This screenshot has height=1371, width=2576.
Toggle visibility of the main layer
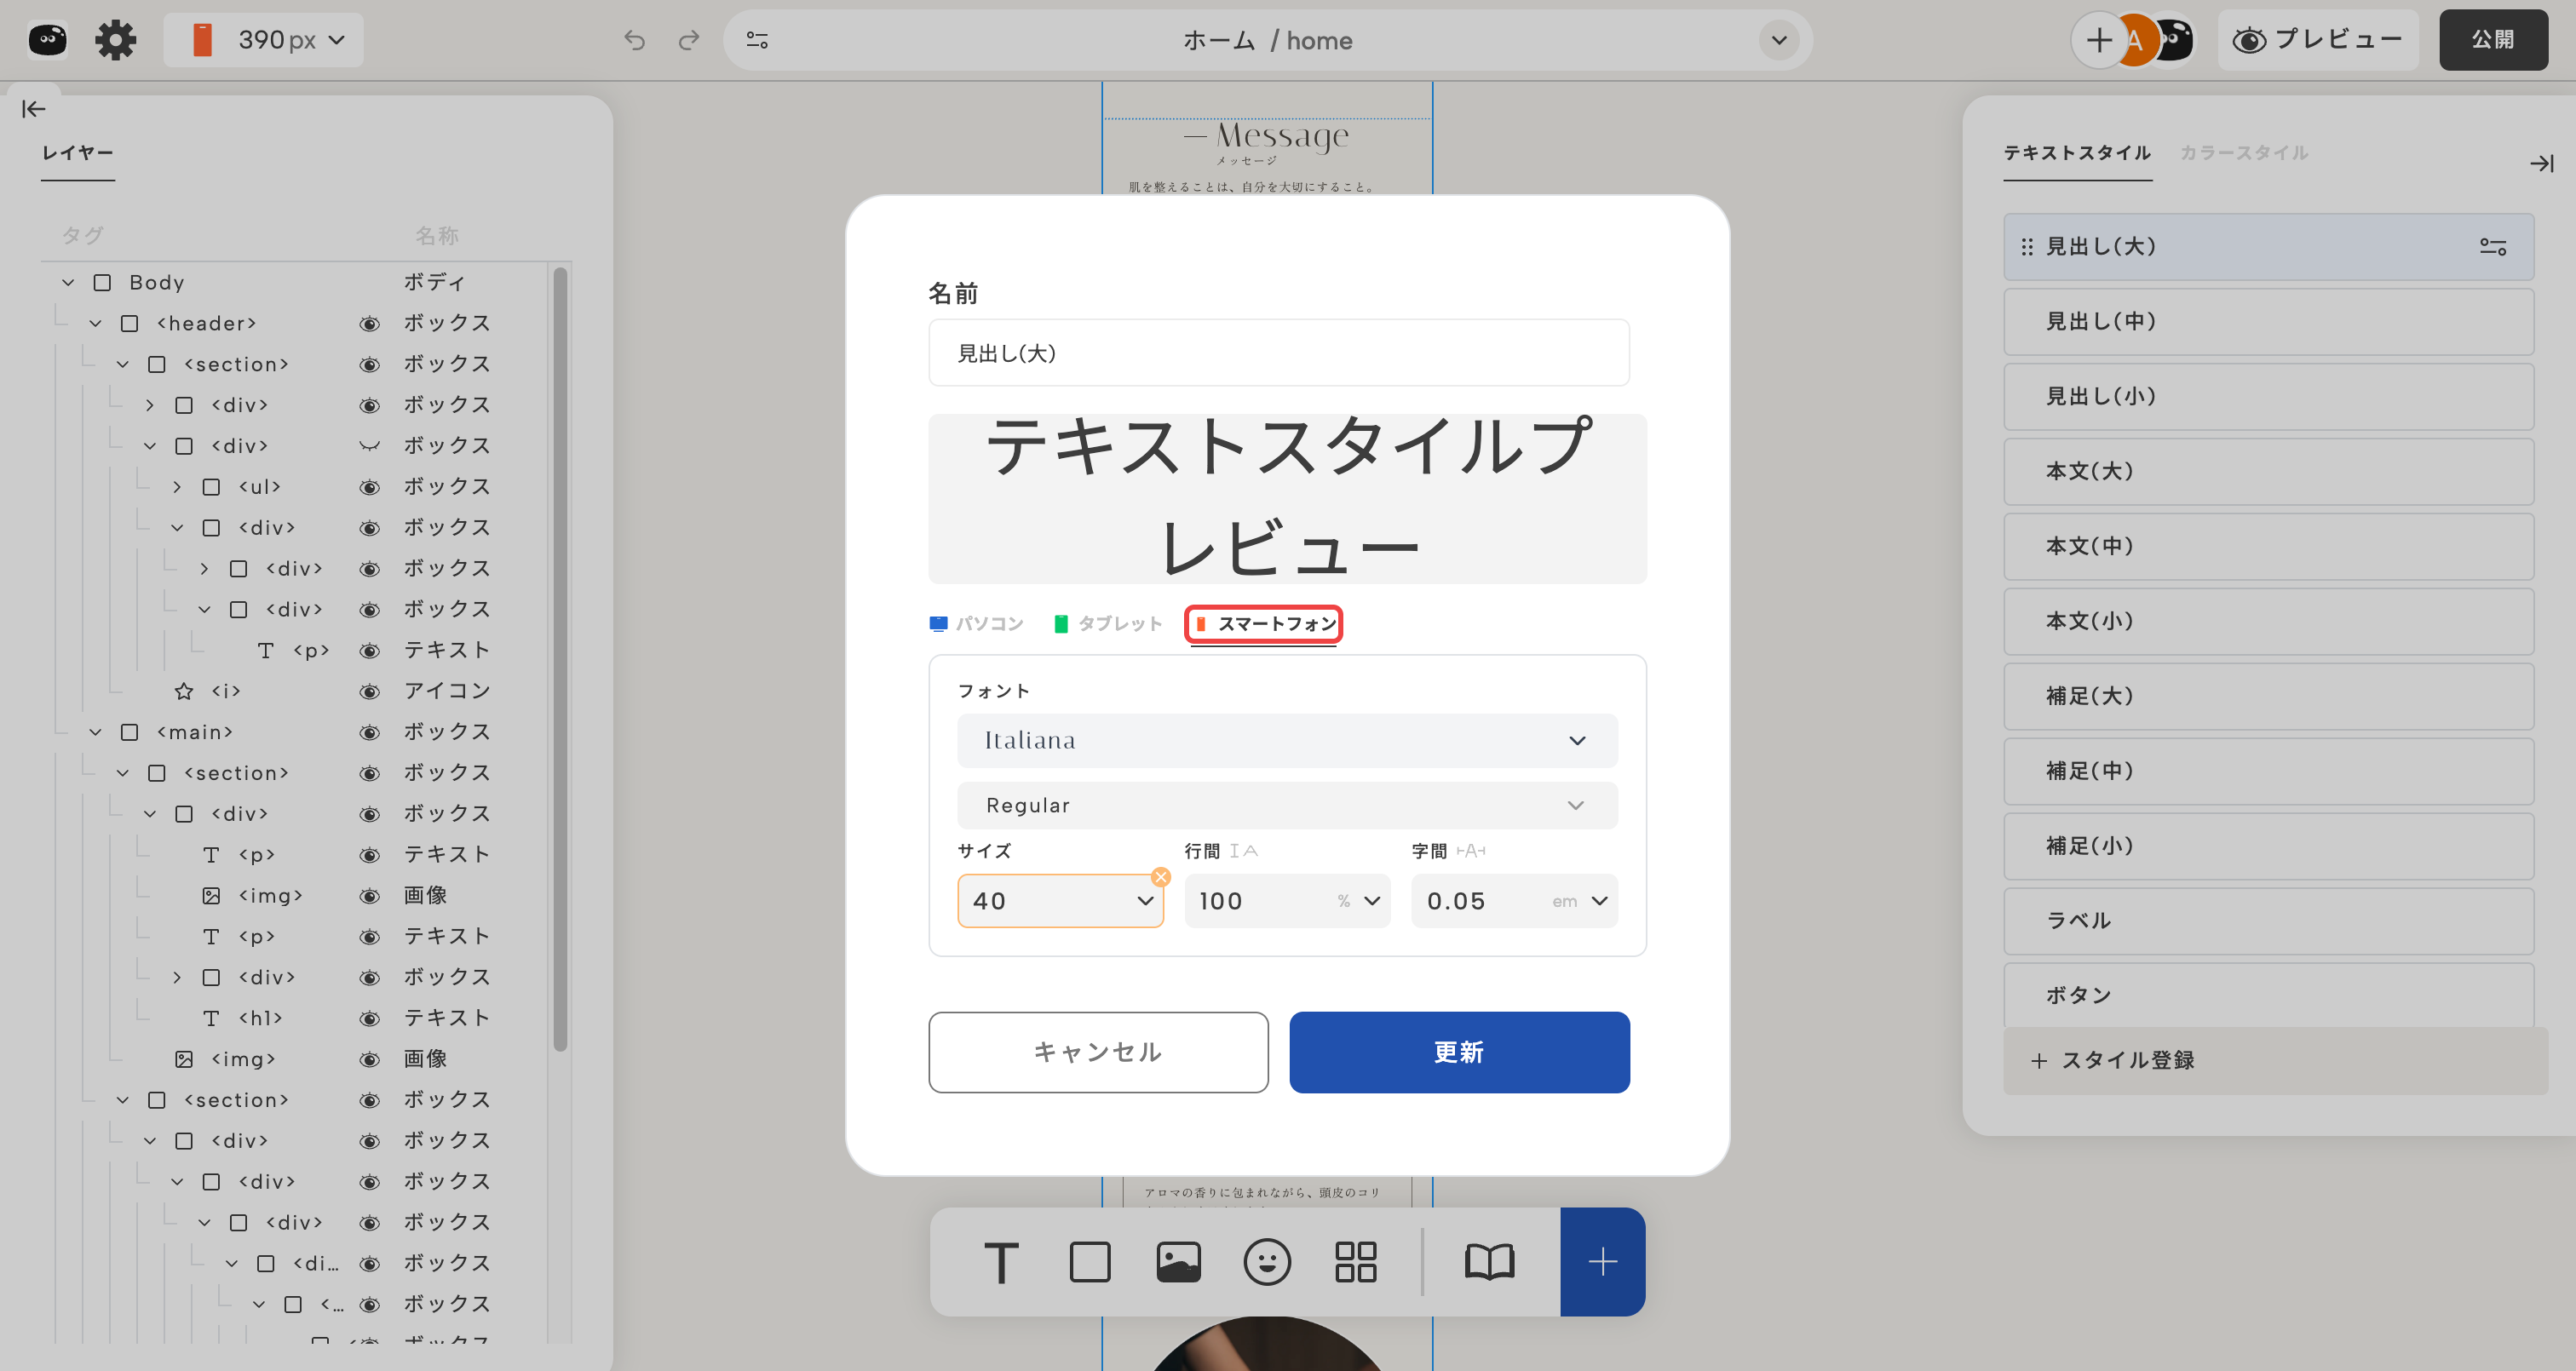point(369,733)
